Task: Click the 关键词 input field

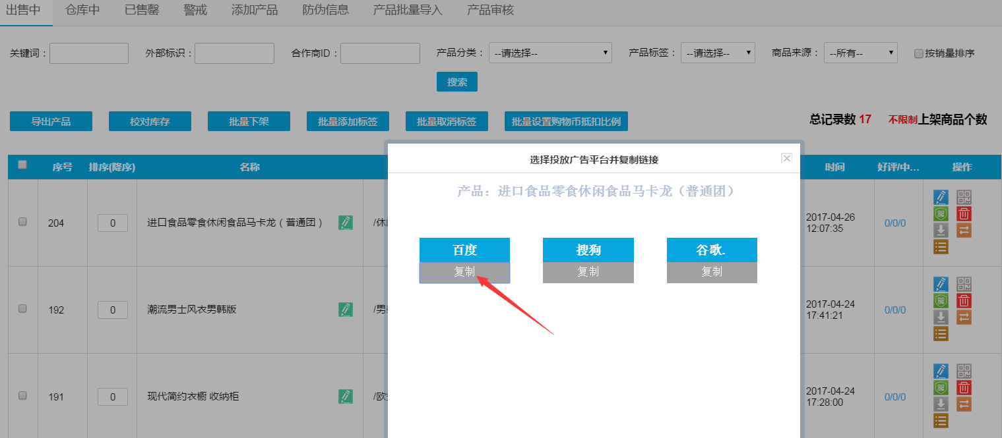Action: [x=89, y=53]
